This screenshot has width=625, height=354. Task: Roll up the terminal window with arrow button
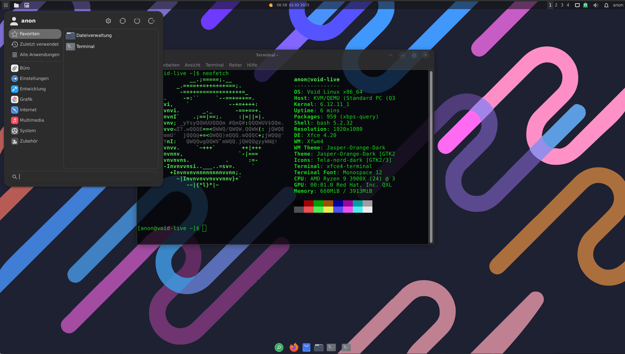[391, 55]
